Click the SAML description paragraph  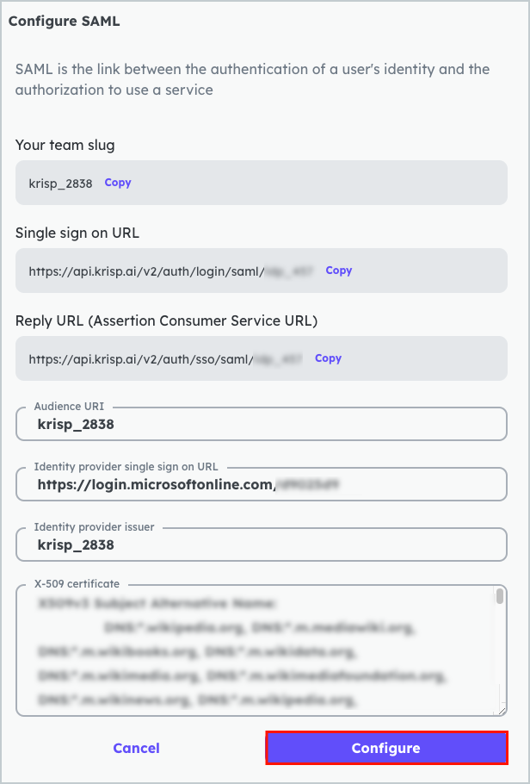point(252,78)
